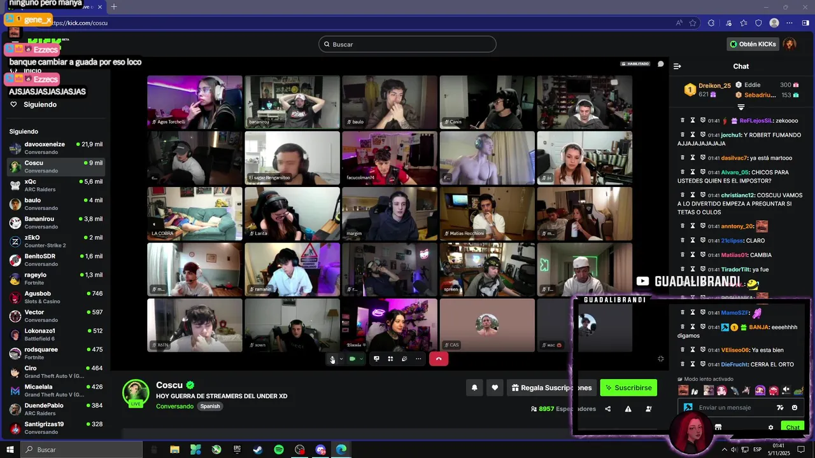Click chat username BANJA

[x=758, y=327]
